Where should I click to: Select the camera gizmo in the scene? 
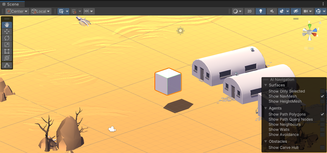coord(112,129)
